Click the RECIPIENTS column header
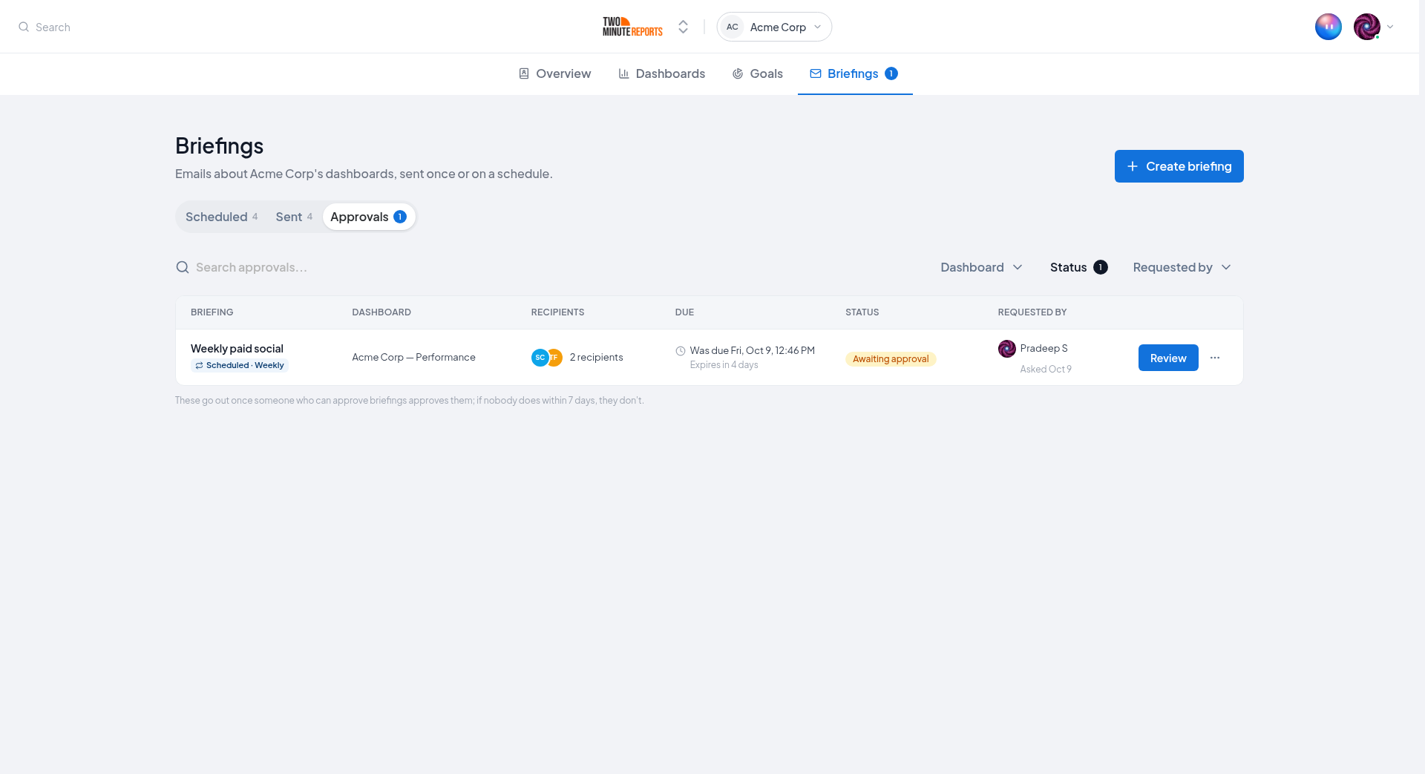Image resolution: width=1425 pixels, height=774 pixels. [x=557, y=312]
